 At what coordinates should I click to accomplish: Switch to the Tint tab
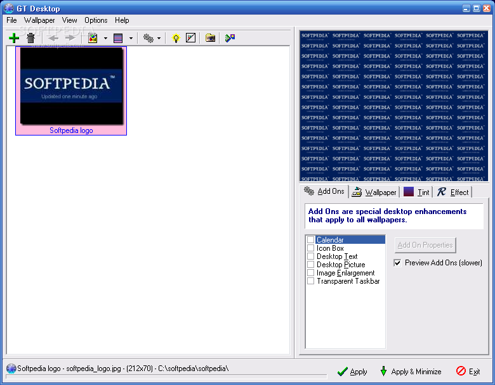coord(417,192)
